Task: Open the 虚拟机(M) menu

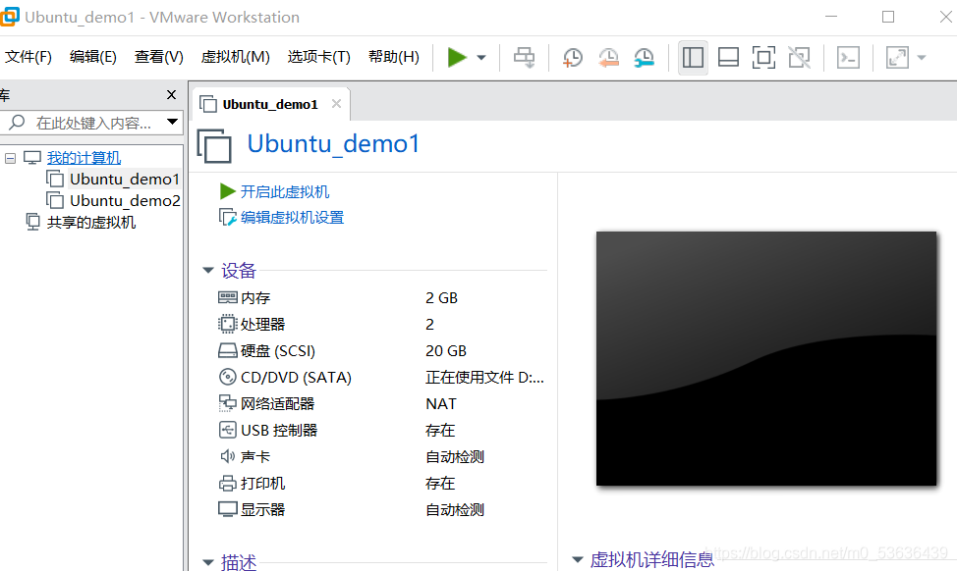Action: pyautogui.click(x=235, y=56)
